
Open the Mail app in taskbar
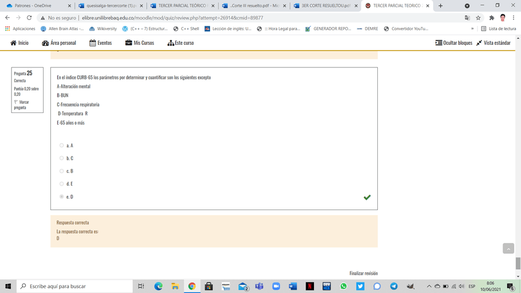point(243,286)
